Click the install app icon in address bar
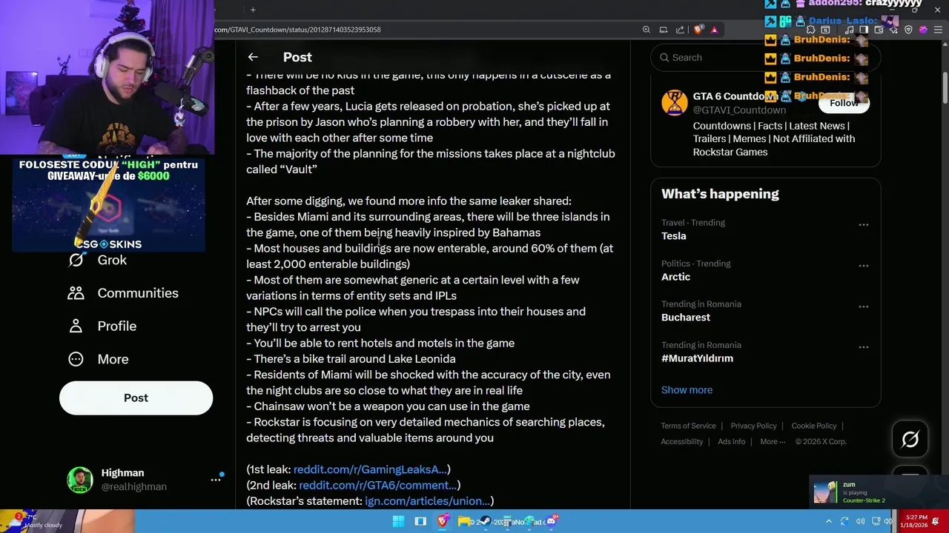 click(x=664, y=30)
